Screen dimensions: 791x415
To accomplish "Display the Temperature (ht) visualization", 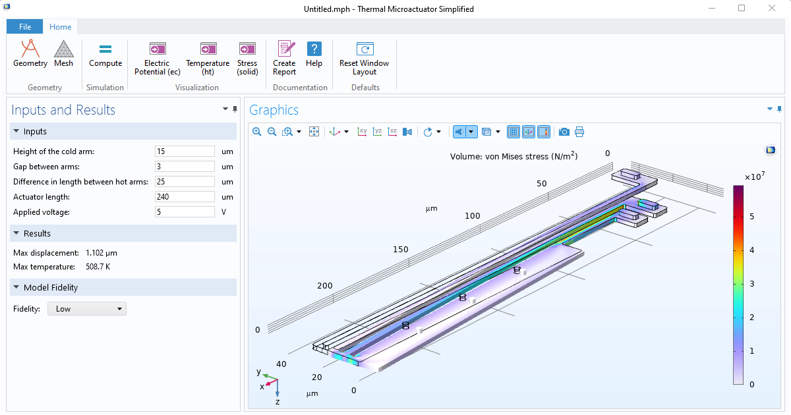I will pos(208,49).
